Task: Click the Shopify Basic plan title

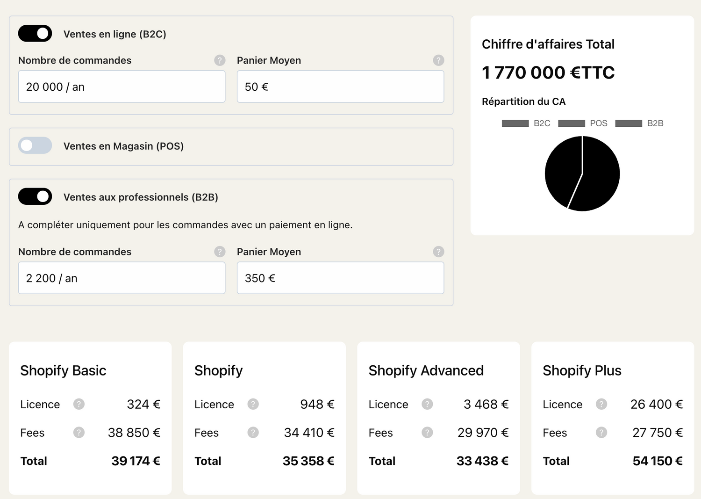Action: click(x=63, y=370)
